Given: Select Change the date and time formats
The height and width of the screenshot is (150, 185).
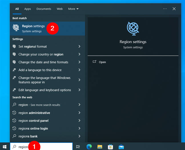Looking at the screenshot, I should 47,62.
